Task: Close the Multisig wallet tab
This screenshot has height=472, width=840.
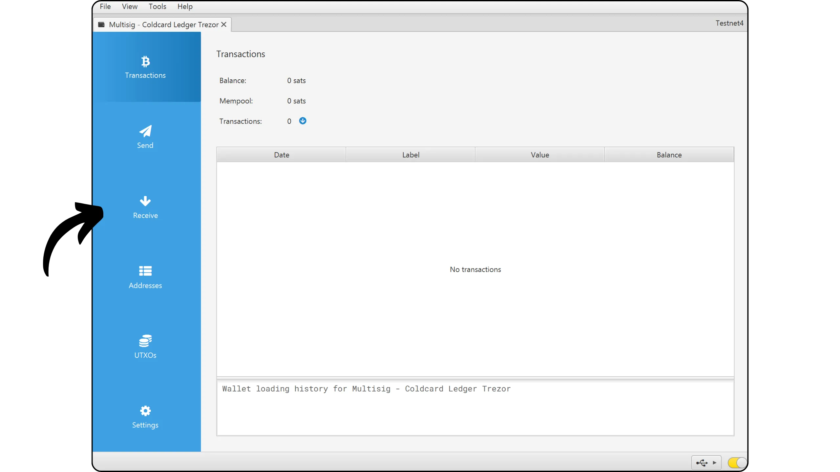Action: click(x=224, y=25)
